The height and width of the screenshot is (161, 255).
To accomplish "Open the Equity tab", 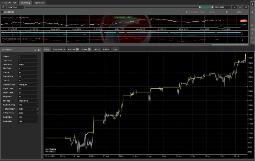I will point(47,49).
